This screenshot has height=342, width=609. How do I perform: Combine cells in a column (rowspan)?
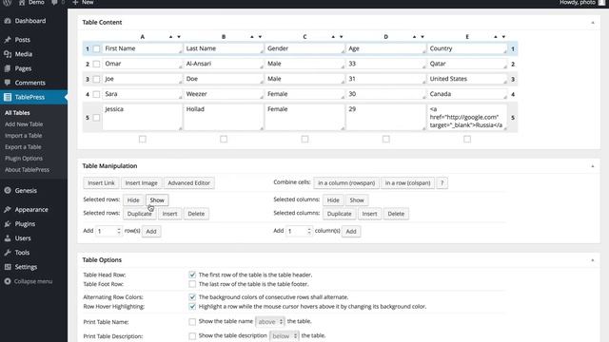(x=346, y=182)
